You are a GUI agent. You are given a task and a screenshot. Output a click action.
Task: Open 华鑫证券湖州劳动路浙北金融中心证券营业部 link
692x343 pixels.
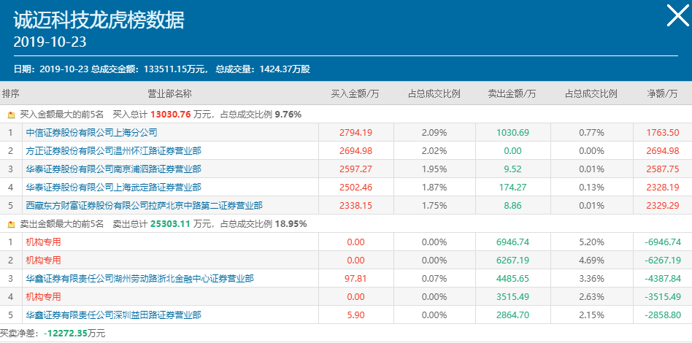click(139, 278)
